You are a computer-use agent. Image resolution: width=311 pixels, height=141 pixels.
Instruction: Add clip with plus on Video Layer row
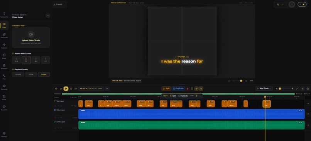tap(308, 114)
